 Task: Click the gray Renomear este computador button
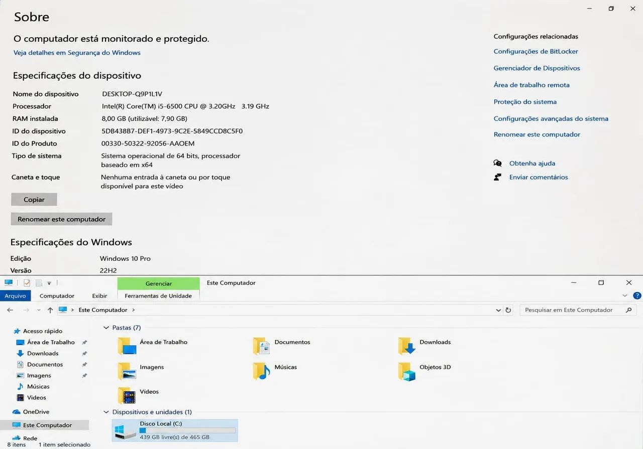point(61,219)
